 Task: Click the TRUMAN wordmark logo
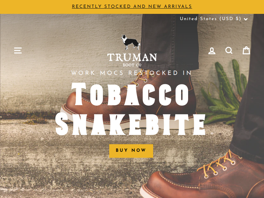click(x=132, y=57)
